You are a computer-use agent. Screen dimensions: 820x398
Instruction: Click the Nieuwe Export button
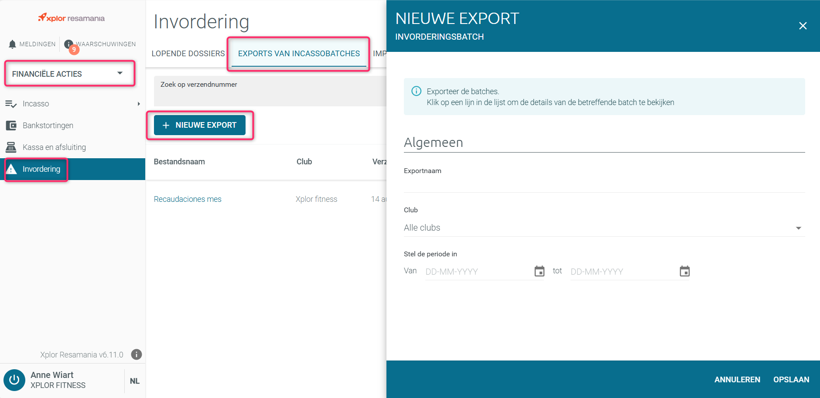click(200, 125)
